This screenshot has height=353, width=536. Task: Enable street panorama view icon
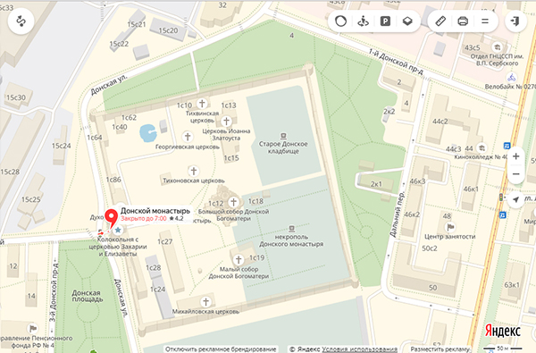tap(363, 21)
